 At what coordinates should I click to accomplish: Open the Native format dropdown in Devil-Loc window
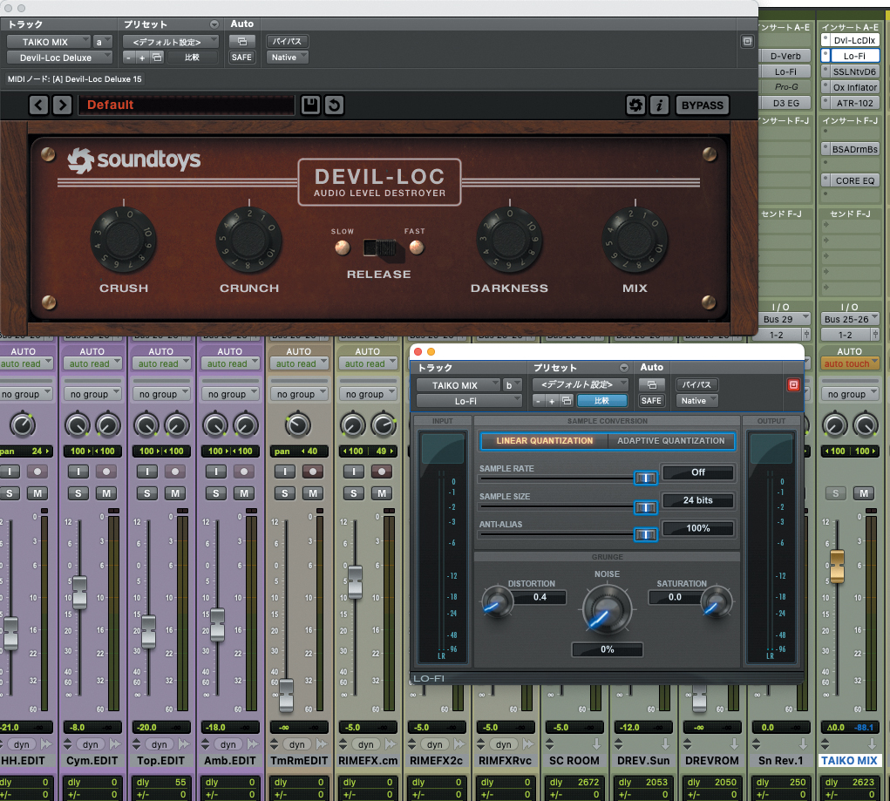tap(287, 58)
